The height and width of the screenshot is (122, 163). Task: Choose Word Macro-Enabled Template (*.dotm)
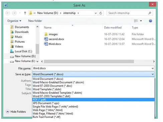pyautogui.click(x=93, y=93)
